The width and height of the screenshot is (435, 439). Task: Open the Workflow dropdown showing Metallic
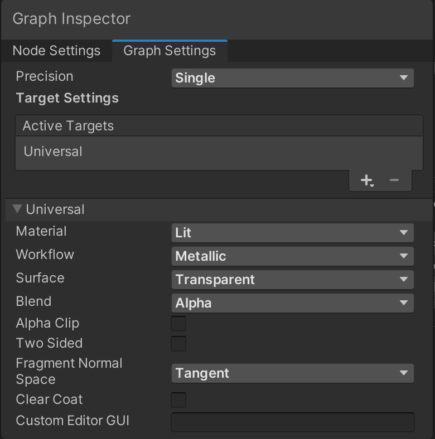point(292,256)
